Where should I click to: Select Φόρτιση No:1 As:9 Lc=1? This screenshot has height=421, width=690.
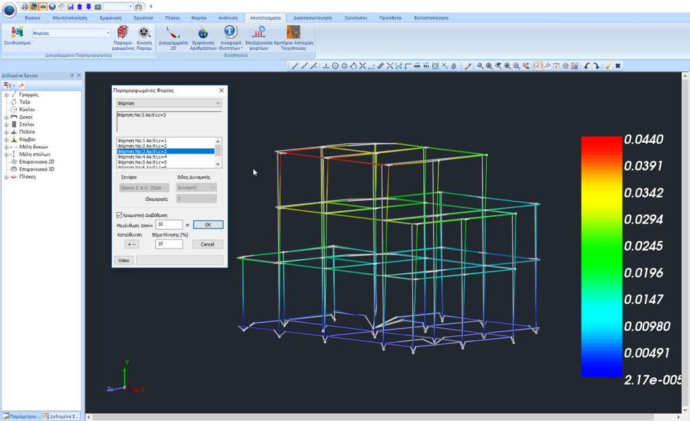[x=166, y=141]
